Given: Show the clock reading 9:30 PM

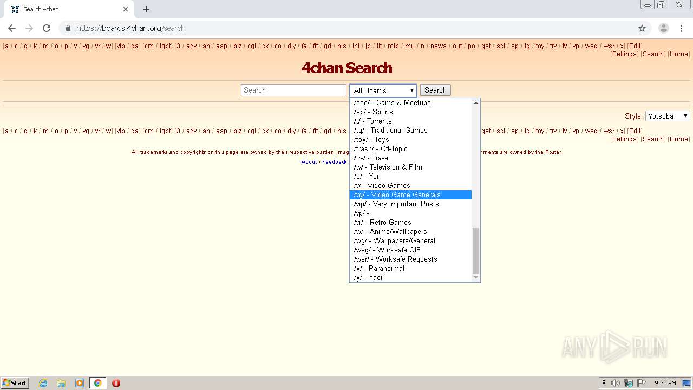Looking at the screenshot, I should coord(665,383).
